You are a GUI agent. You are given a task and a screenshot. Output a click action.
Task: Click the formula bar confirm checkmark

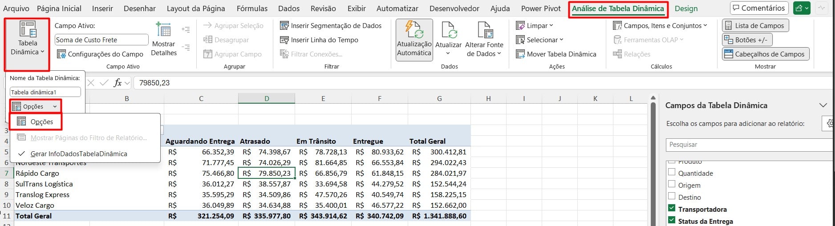click(104, 83)
